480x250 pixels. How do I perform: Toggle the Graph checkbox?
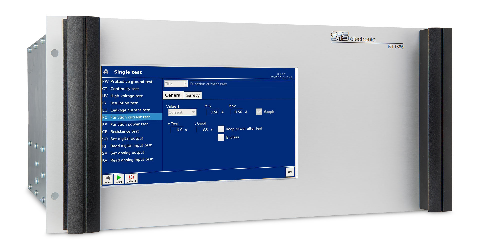[x=259, y=112]
